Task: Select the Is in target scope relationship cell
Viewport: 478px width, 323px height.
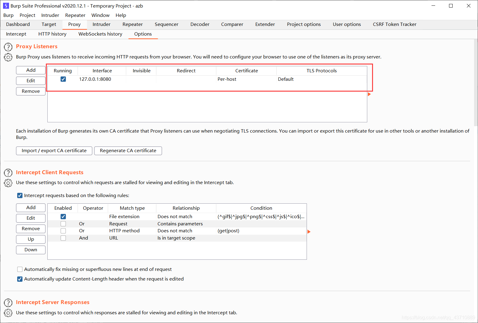Action: [x=186, y=238]
